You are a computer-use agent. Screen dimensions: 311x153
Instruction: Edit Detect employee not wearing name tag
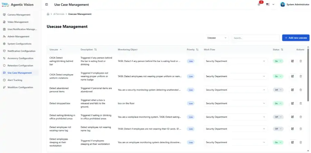(292, 129)
